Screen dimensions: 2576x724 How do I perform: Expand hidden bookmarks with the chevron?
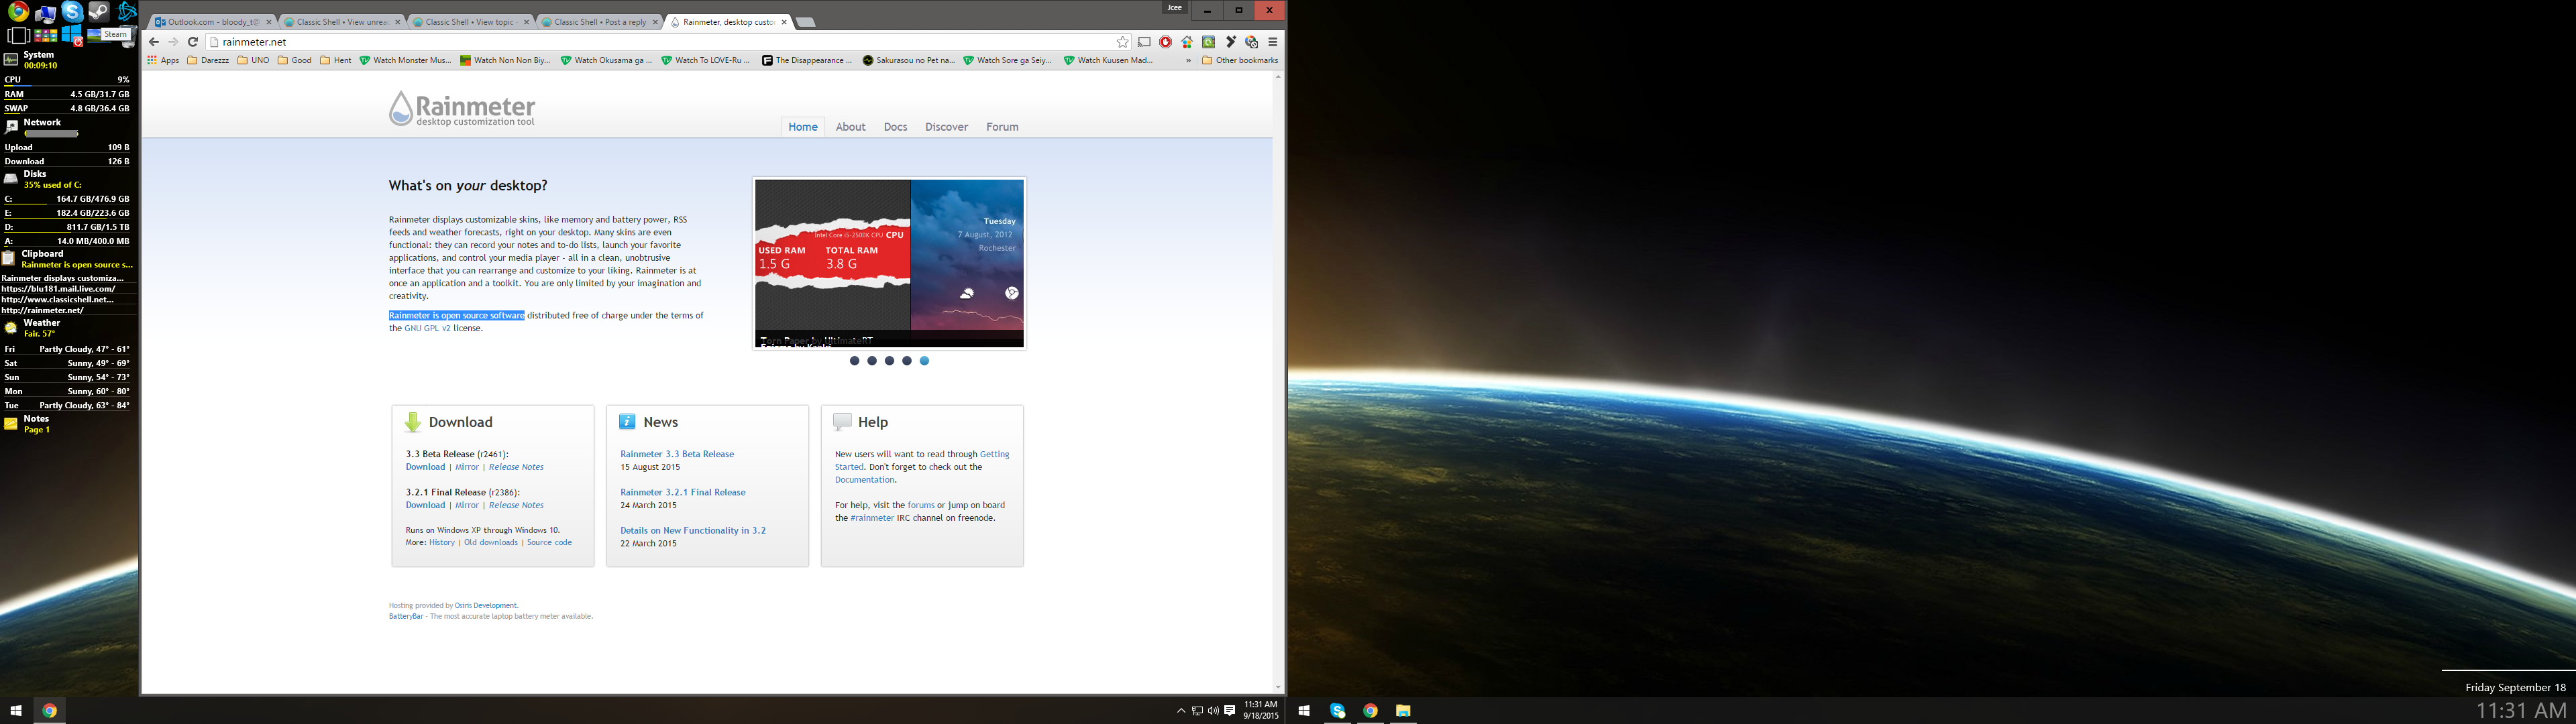pos(1188,60)
